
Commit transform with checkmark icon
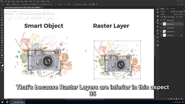[96, 4]
